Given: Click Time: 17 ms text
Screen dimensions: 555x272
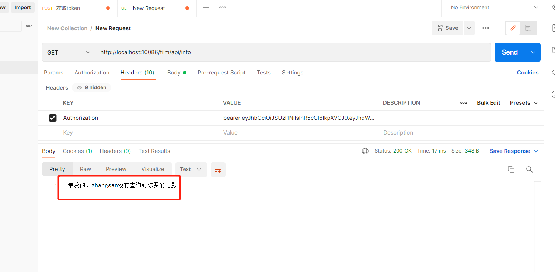Looking at the screenshot, I should tap(432, 151).
